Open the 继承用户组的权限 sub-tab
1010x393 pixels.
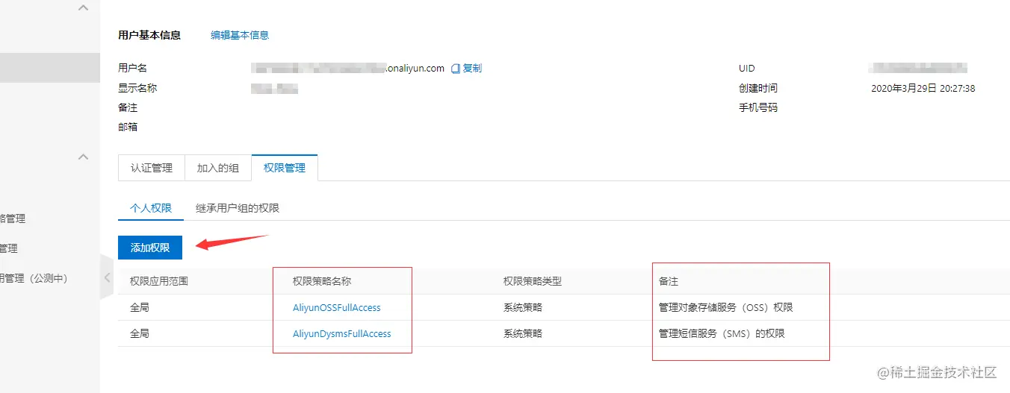tap(238, 208)
